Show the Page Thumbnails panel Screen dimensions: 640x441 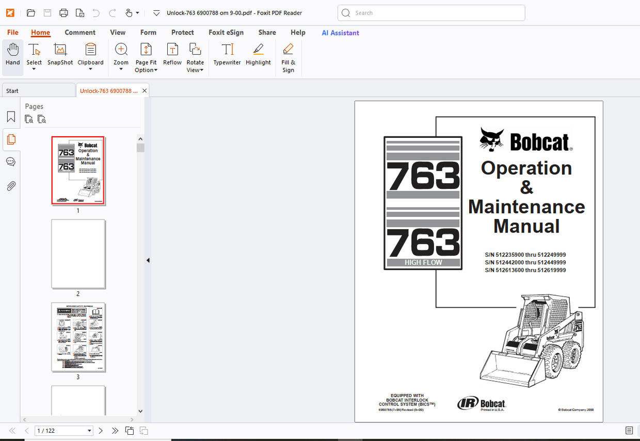(x=11, y=139)
